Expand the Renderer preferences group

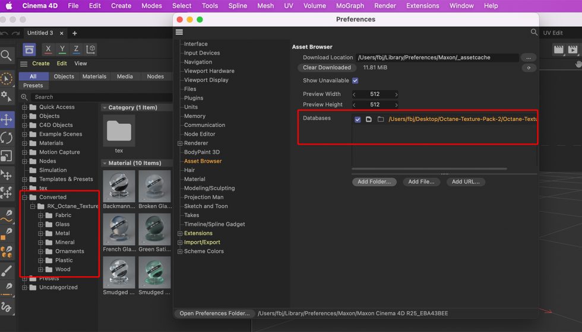click(x=180, y=143)
